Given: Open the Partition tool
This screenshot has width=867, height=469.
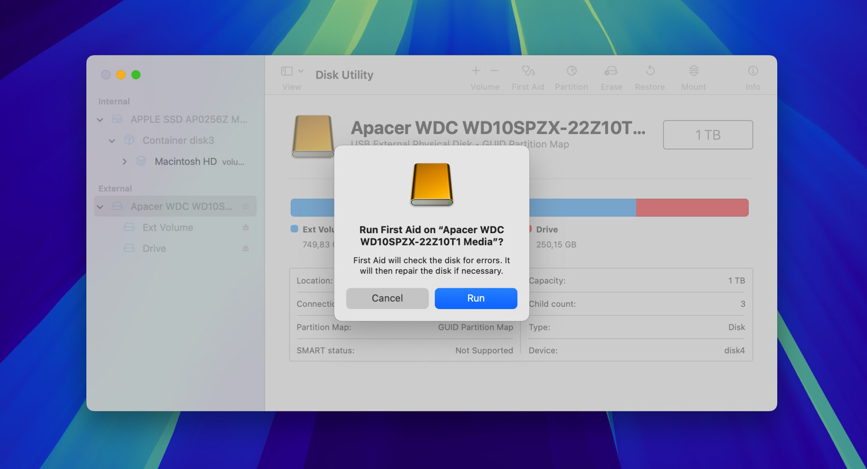Looking at the screenshot, I should click(x=571, y=76).
